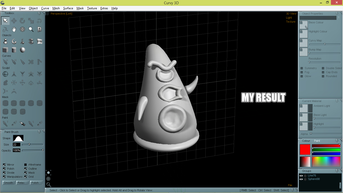
Task: Click the first Mask shape tool
Action: (x=5, y=103)
